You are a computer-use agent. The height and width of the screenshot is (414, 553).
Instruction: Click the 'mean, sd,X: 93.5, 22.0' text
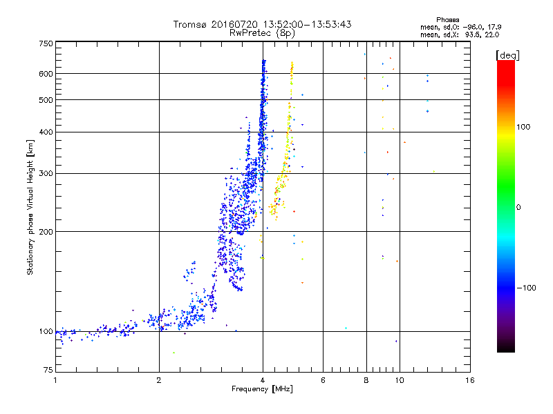pos(460,34)
